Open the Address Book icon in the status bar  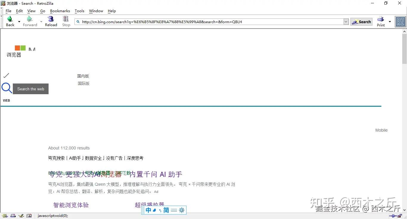coord(29,216)
